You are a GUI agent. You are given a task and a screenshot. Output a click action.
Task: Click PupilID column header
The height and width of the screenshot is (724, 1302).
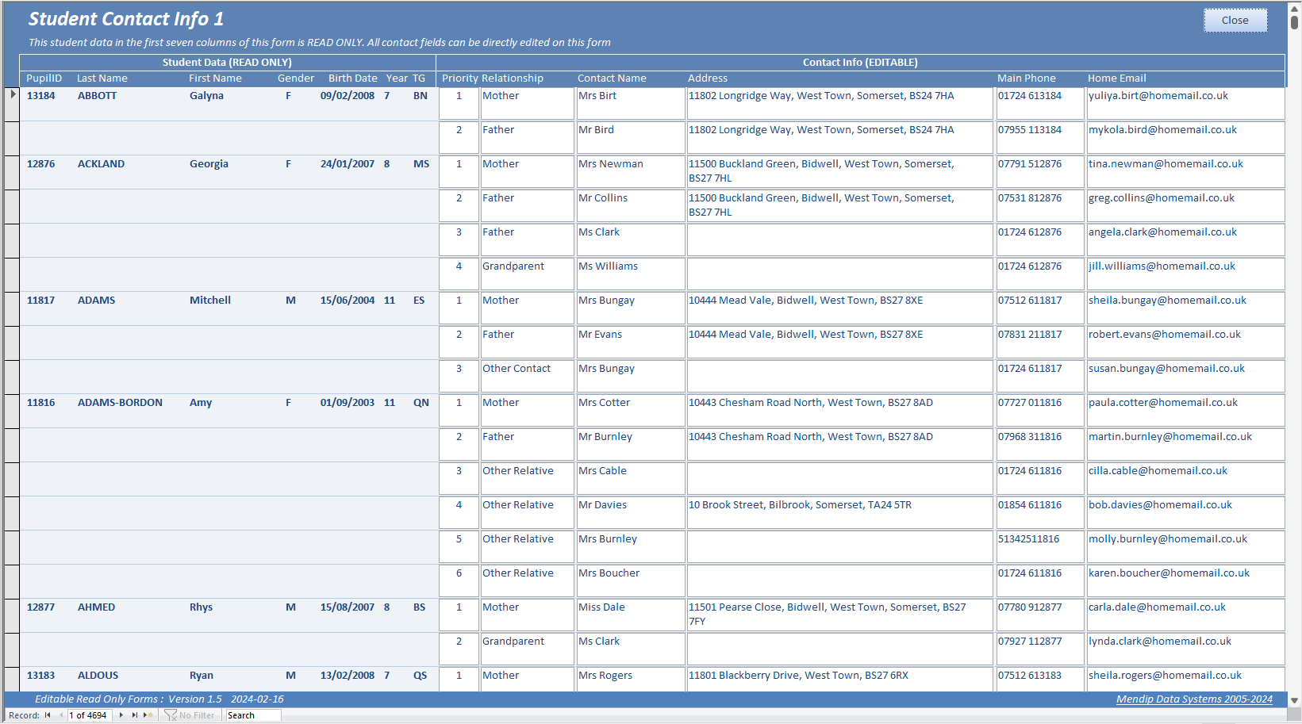44,79
